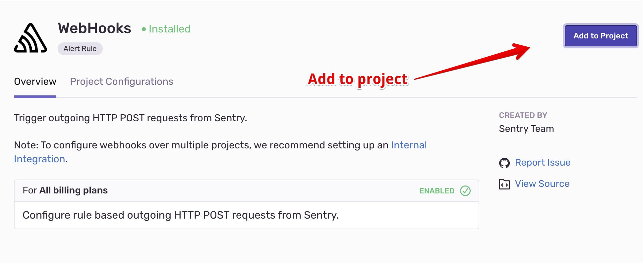
Task: Click the green Installed status dot
Action: pyautogui.click(x=144, y=29)
